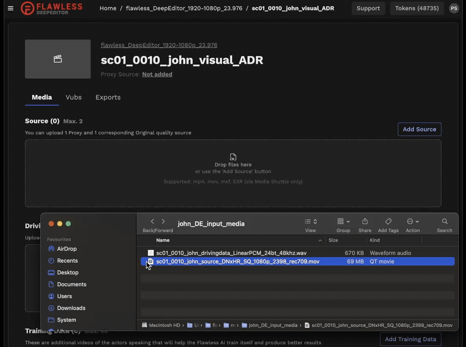Open the hamburger menu icon

point(10,8)
